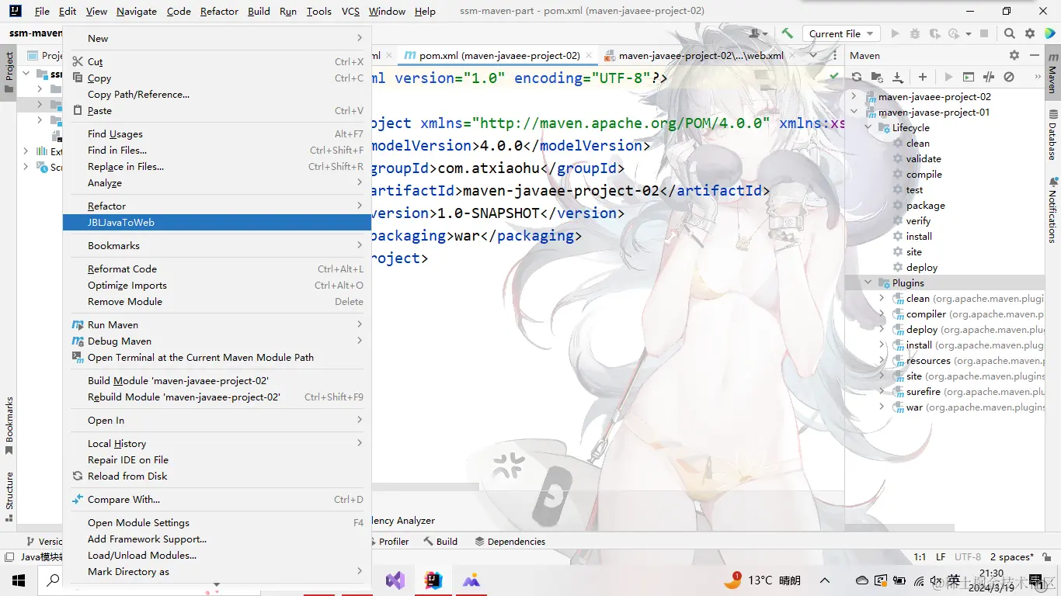The image size is (1061, 596).
Task: Click the colorful plugin logo in the top toolbar
Action: [x=1050, y=33]
